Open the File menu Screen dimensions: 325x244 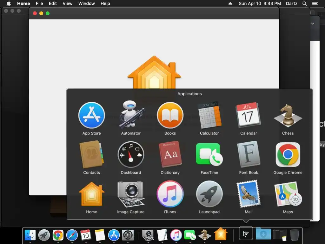pyautogui.click(x=39, y=3)
